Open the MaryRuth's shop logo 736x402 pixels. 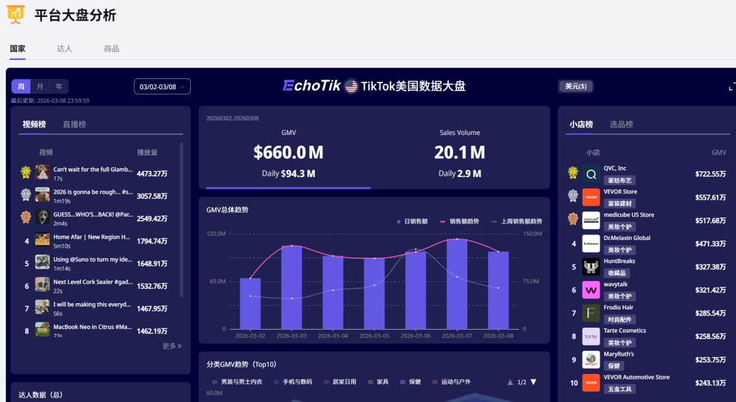(x=591, y=360)
